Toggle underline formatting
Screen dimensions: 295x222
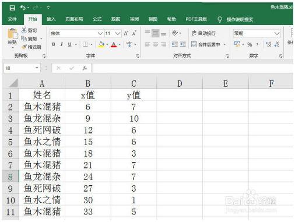[70, 44]
